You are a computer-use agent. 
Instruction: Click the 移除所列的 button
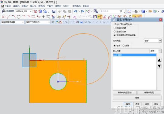click(149, 92)
